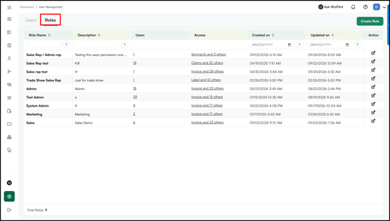The width and height of the screenshot is (390, 221).
Task: Edit the Admin role with description Admin
Action: 373,87
